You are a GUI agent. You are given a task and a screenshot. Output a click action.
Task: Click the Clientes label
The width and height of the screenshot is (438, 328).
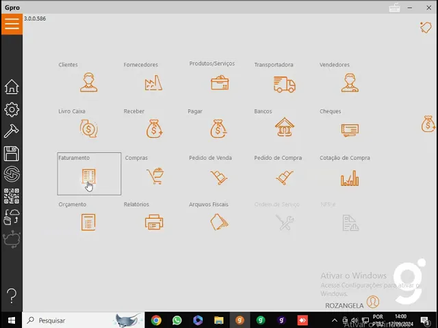pyautogui.click(x=68, y=65)
